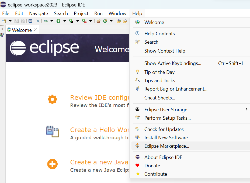250x183 pixels.
Task: Select Show Context Help
Action: 191,51
